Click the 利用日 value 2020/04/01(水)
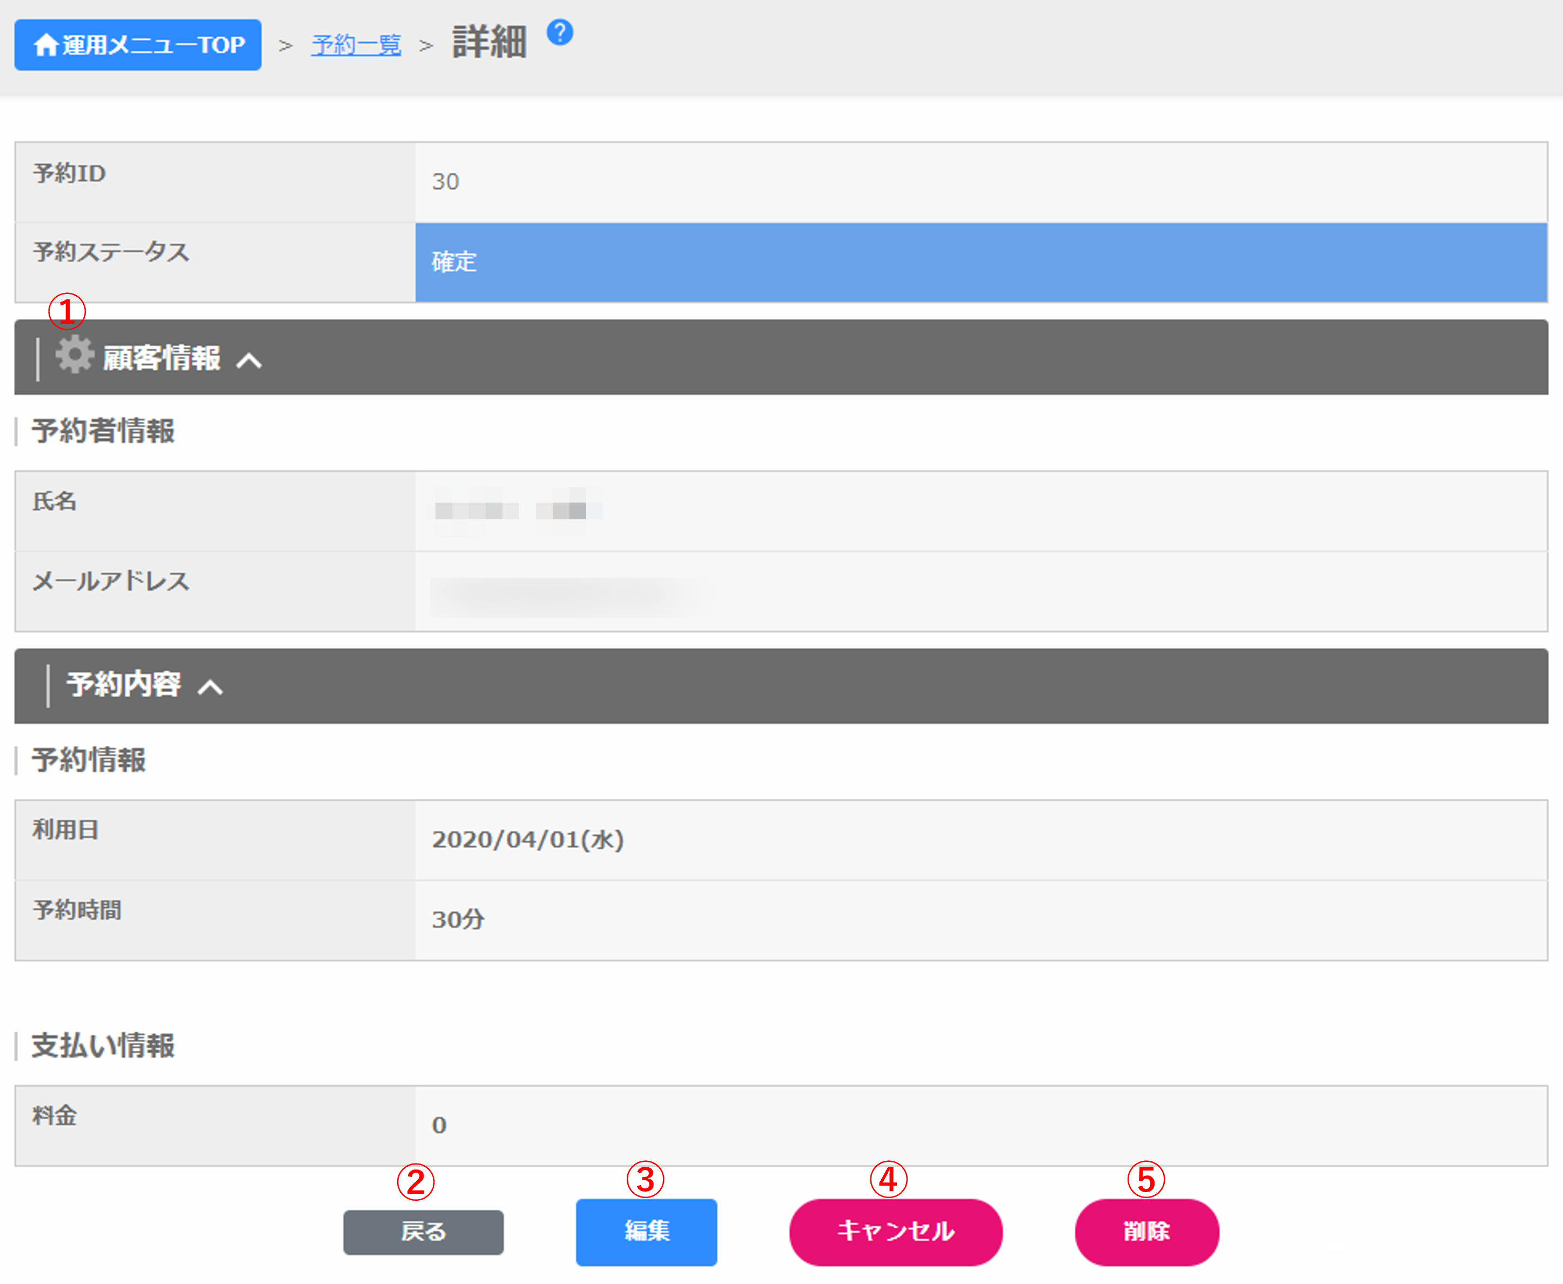1563x1284 pixels. pos(527,839)
